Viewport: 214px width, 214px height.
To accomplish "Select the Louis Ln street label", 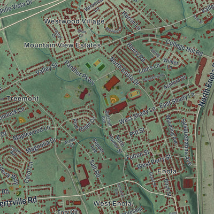I will (x=149, y=68).
